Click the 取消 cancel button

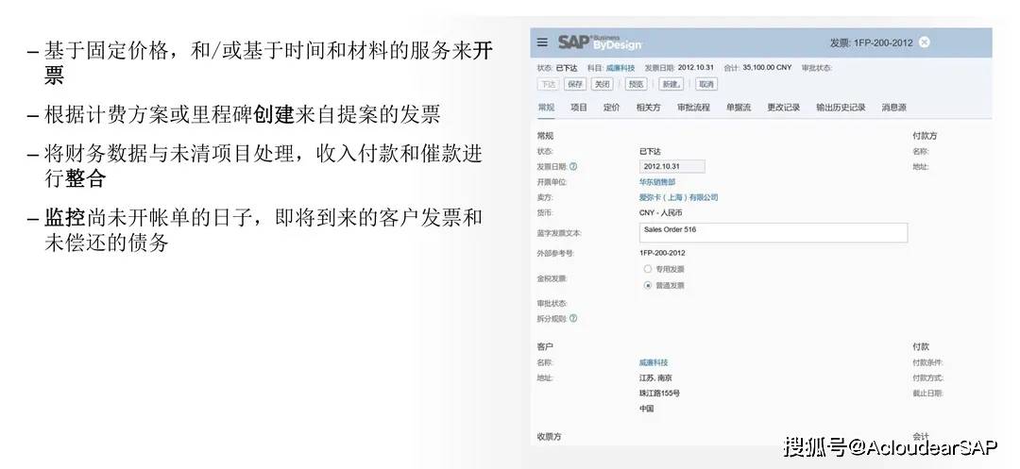705,84
